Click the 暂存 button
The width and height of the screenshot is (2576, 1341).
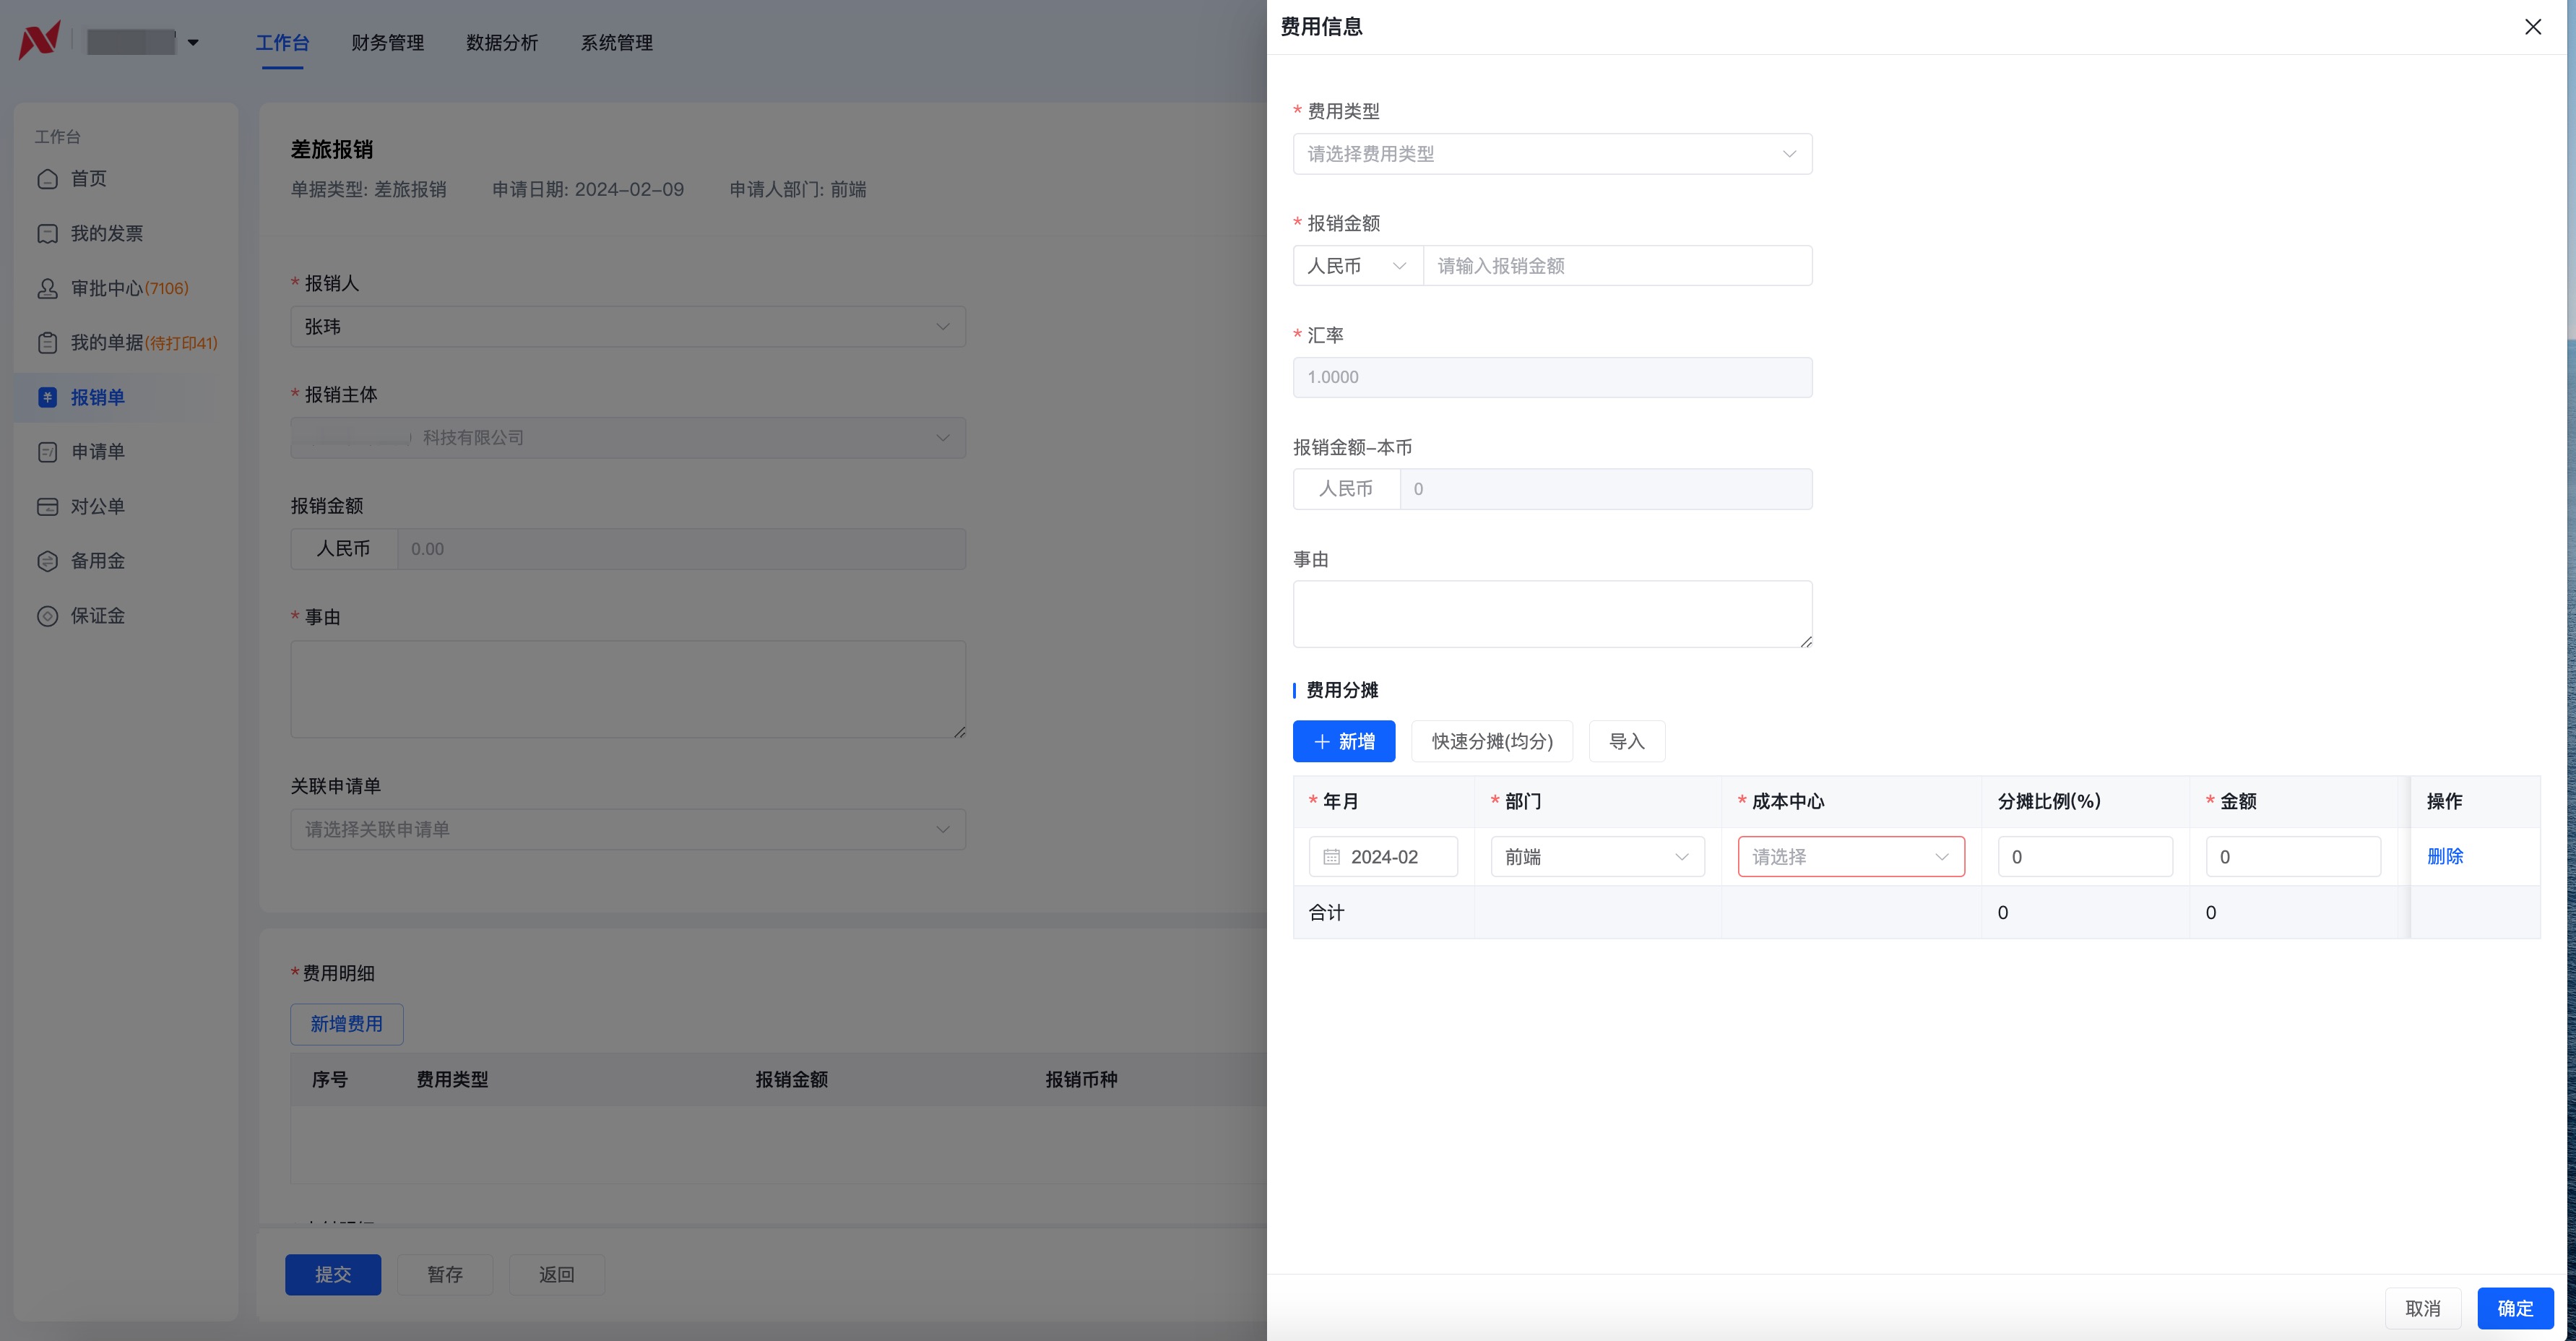pos(445,1275)
